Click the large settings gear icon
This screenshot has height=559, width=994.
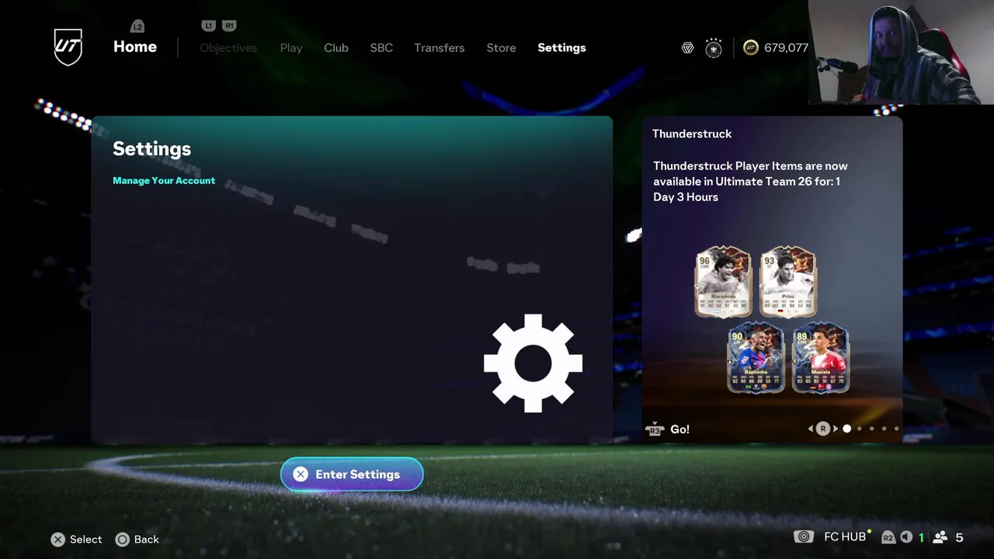tap(533, 363)
